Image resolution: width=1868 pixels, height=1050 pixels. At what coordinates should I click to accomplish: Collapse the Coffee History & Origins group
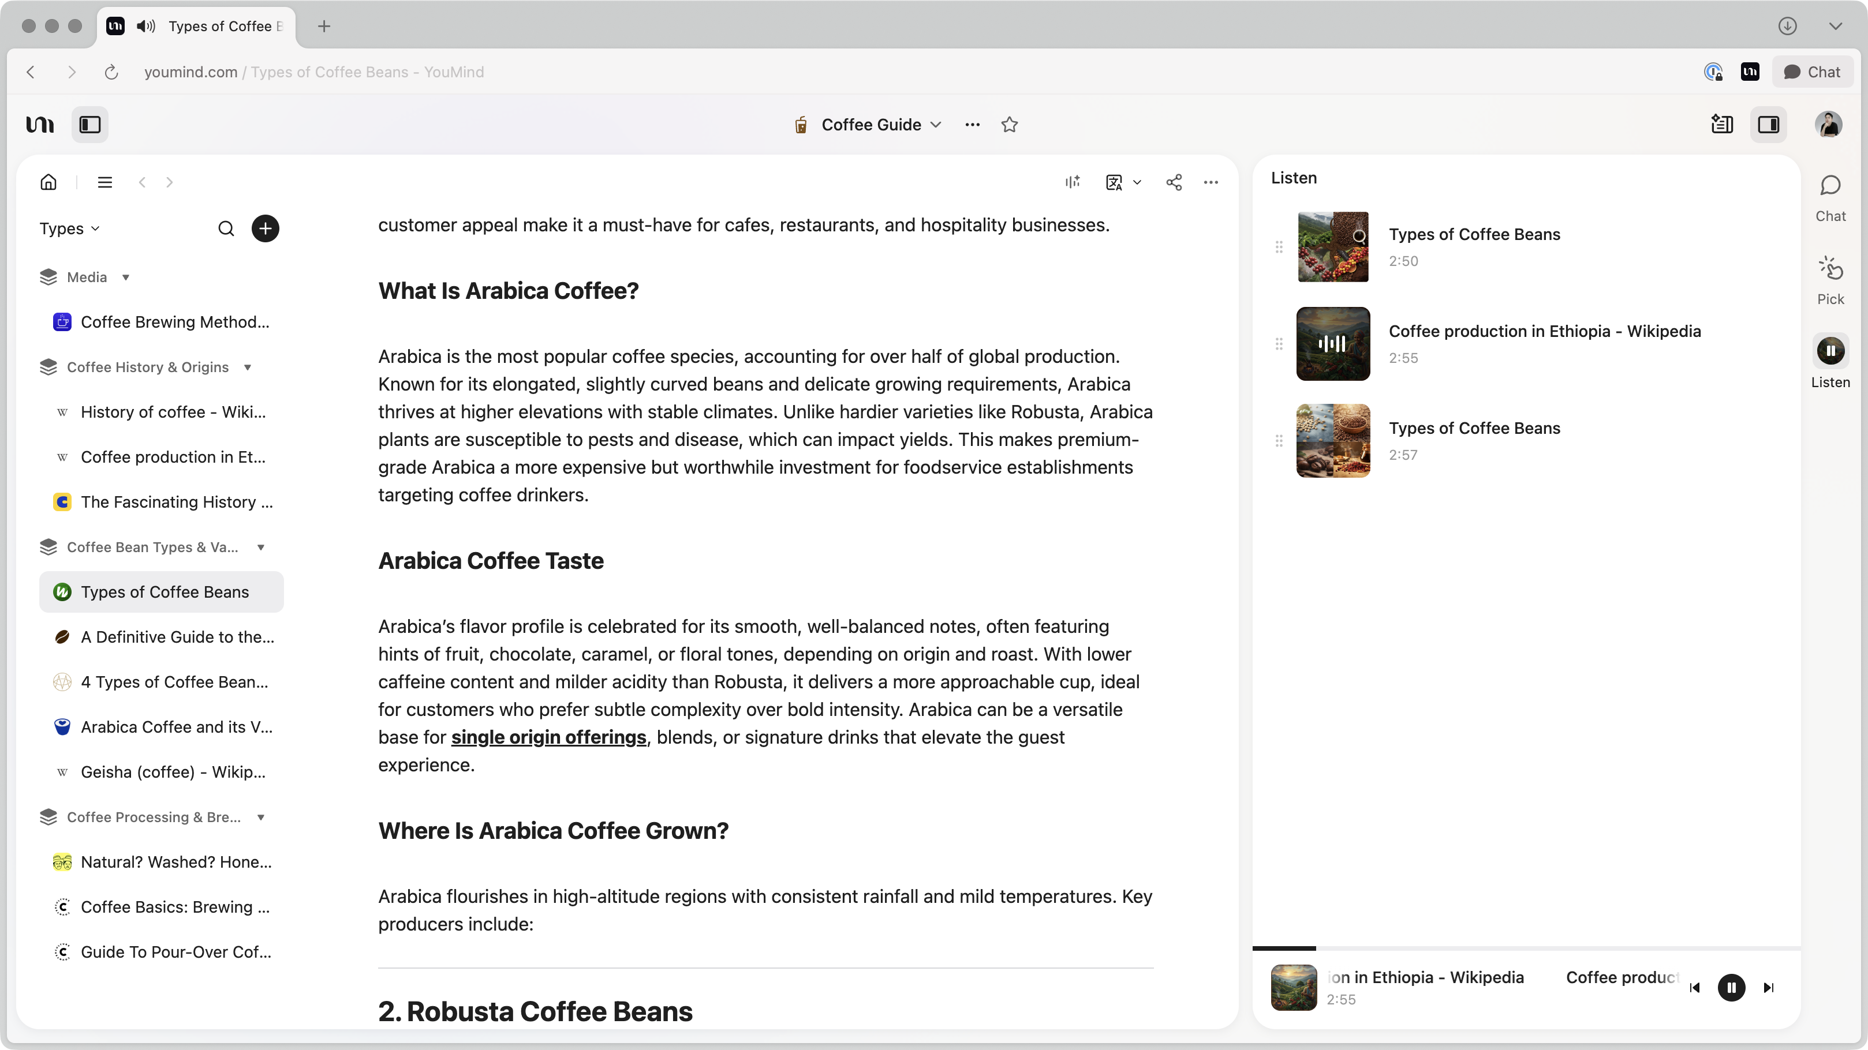[x=247, y=367]
